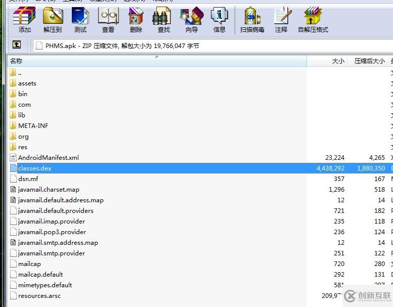Screen dimensions: 393x307
Task: Go up one folder level button
Action: coord(17,45)
